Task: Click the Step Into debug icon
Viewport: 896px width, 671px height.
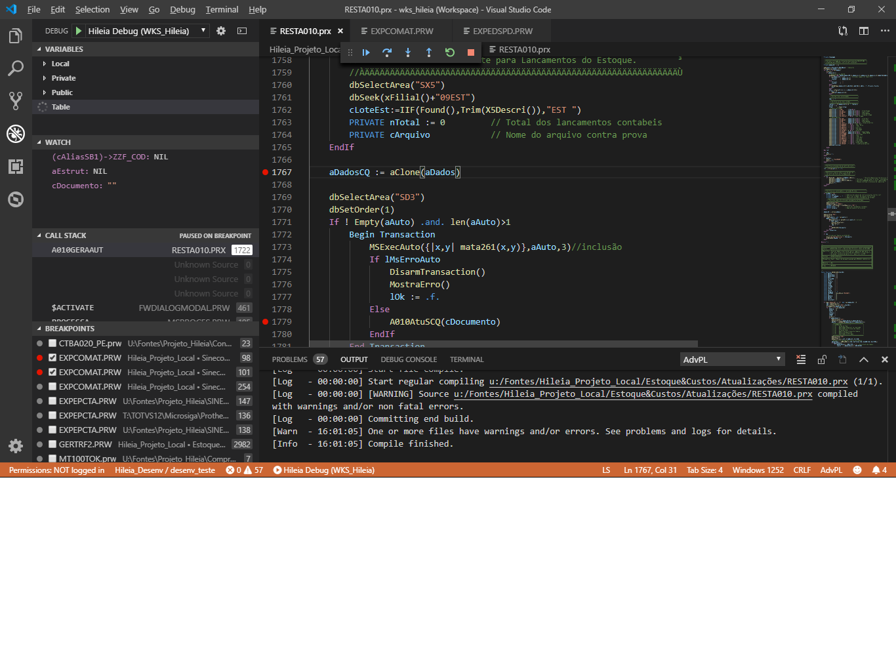Action: tap(408, 52)
